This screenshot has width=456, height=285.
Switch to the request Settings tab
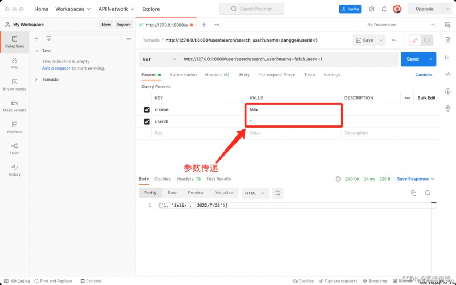(332, 75)
